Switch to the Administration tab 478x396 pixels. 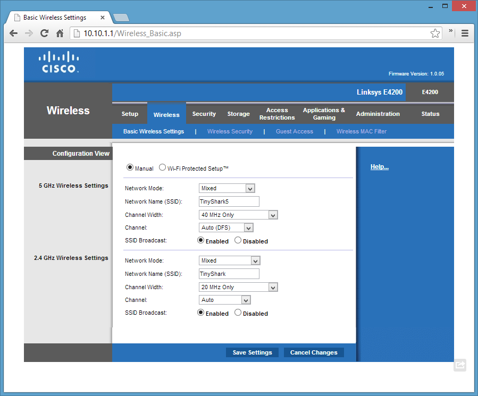click(378, 114)
